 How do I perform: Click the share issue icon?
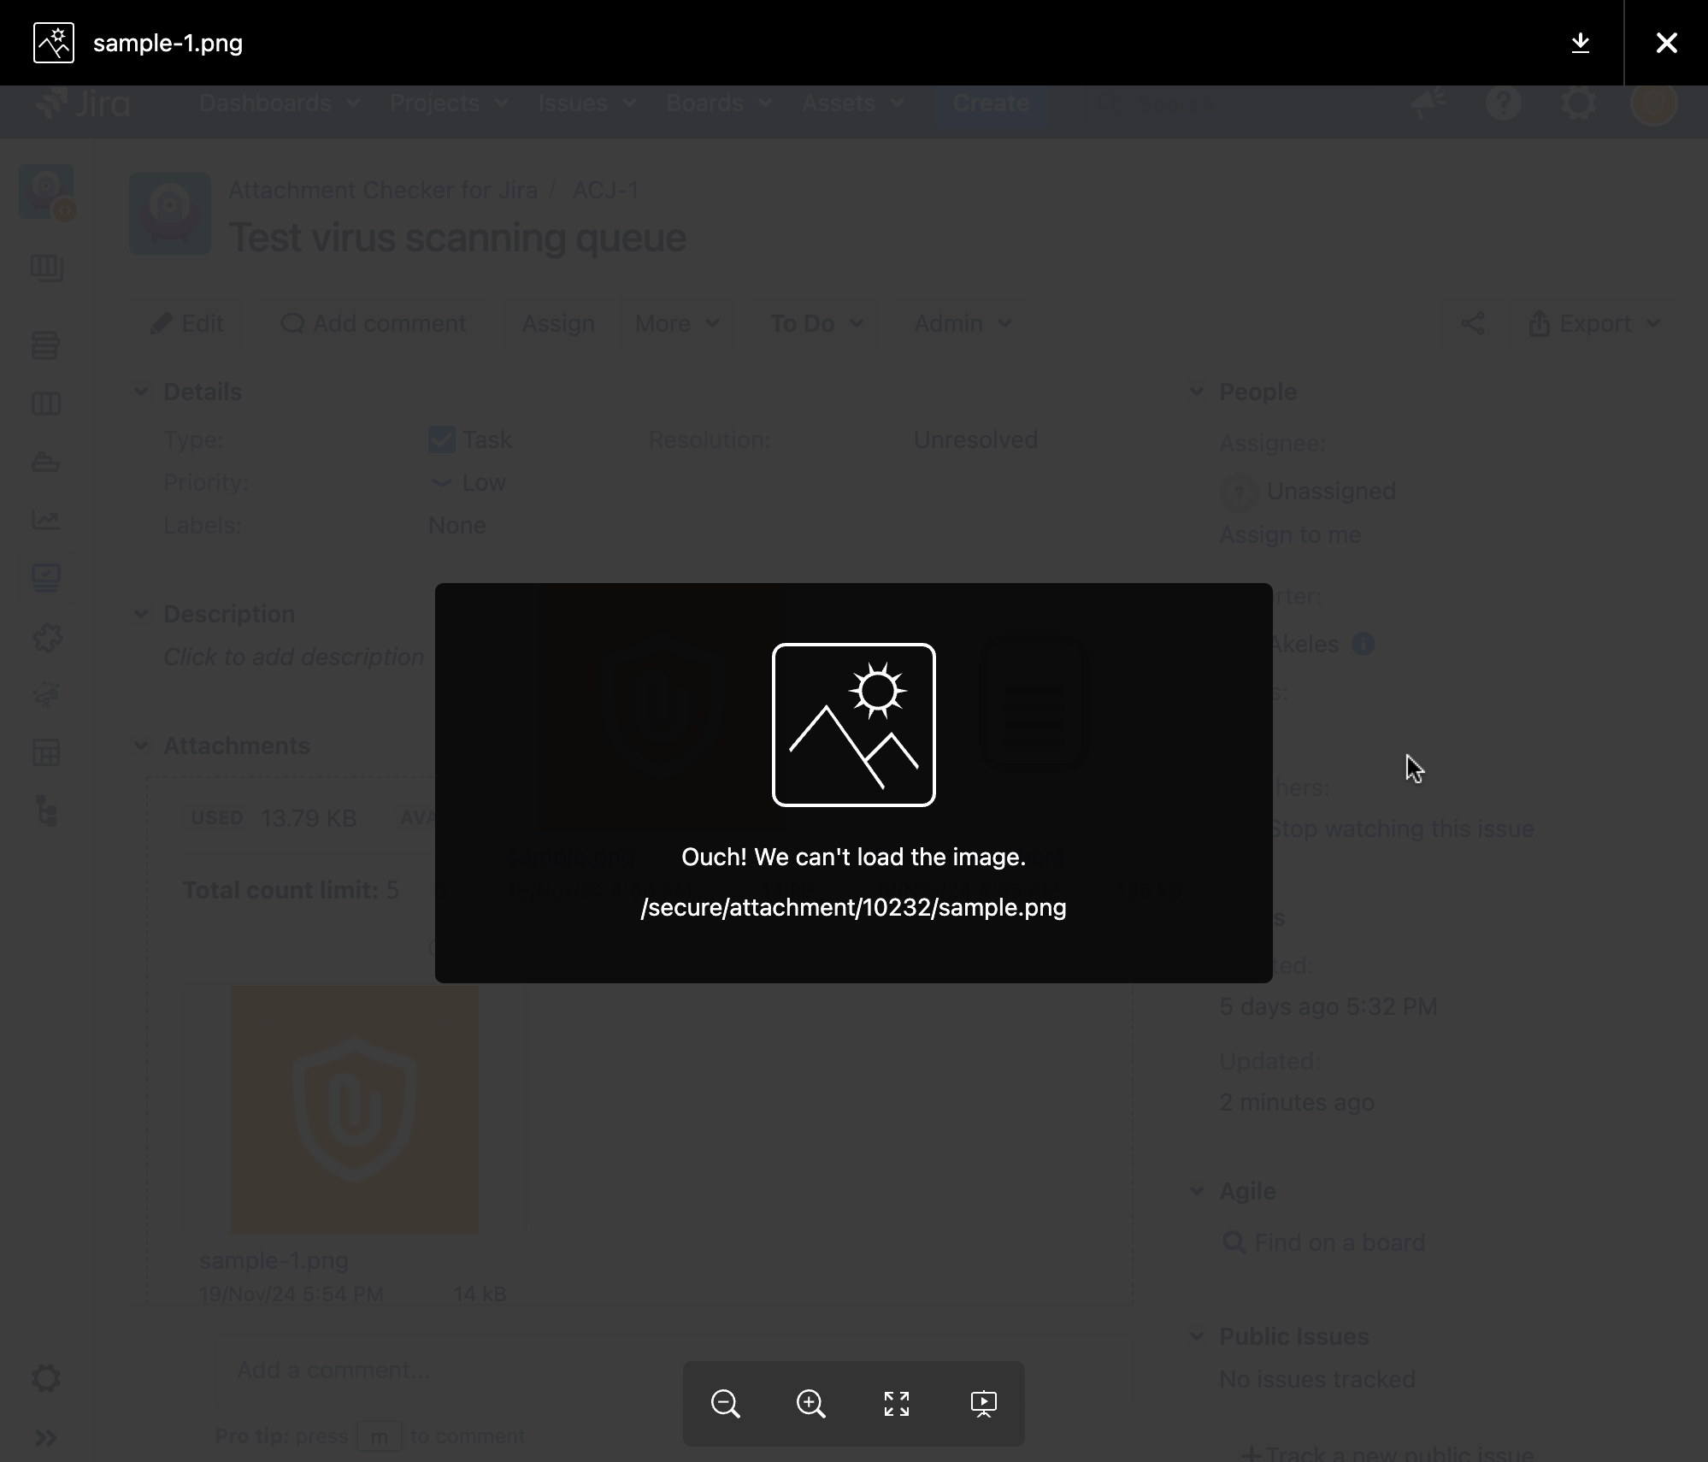1473,322
